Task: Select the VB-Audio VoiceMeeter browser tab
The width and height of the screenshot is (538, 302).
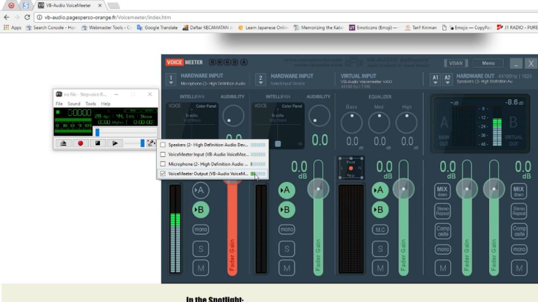Action: point(69,5)
